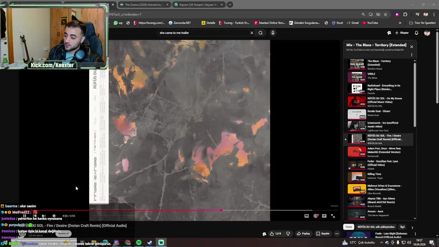This screenshot has width=439, height=247.
Task: Skip to the next video in player
Action: tap(44, 216)
